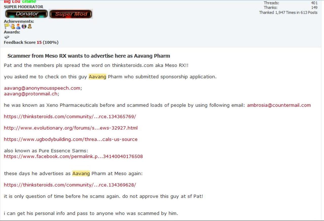Open the aavang@anonymousspeech.com email link
The width and height of the screenshot is (324, 221).
(x=42, y=88)
